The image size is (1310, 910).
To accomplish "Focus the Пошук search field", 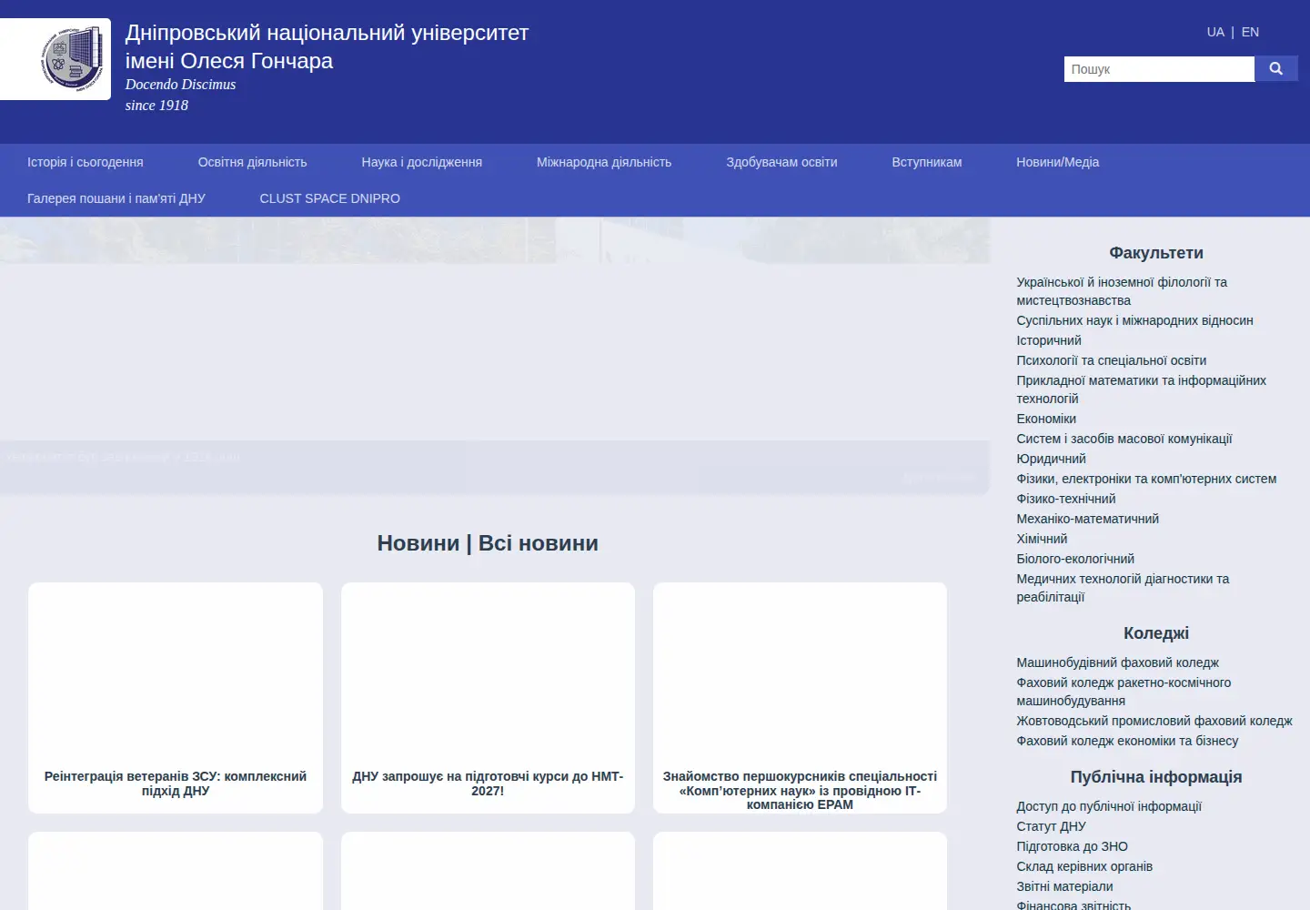I will tap(1159, 69).
